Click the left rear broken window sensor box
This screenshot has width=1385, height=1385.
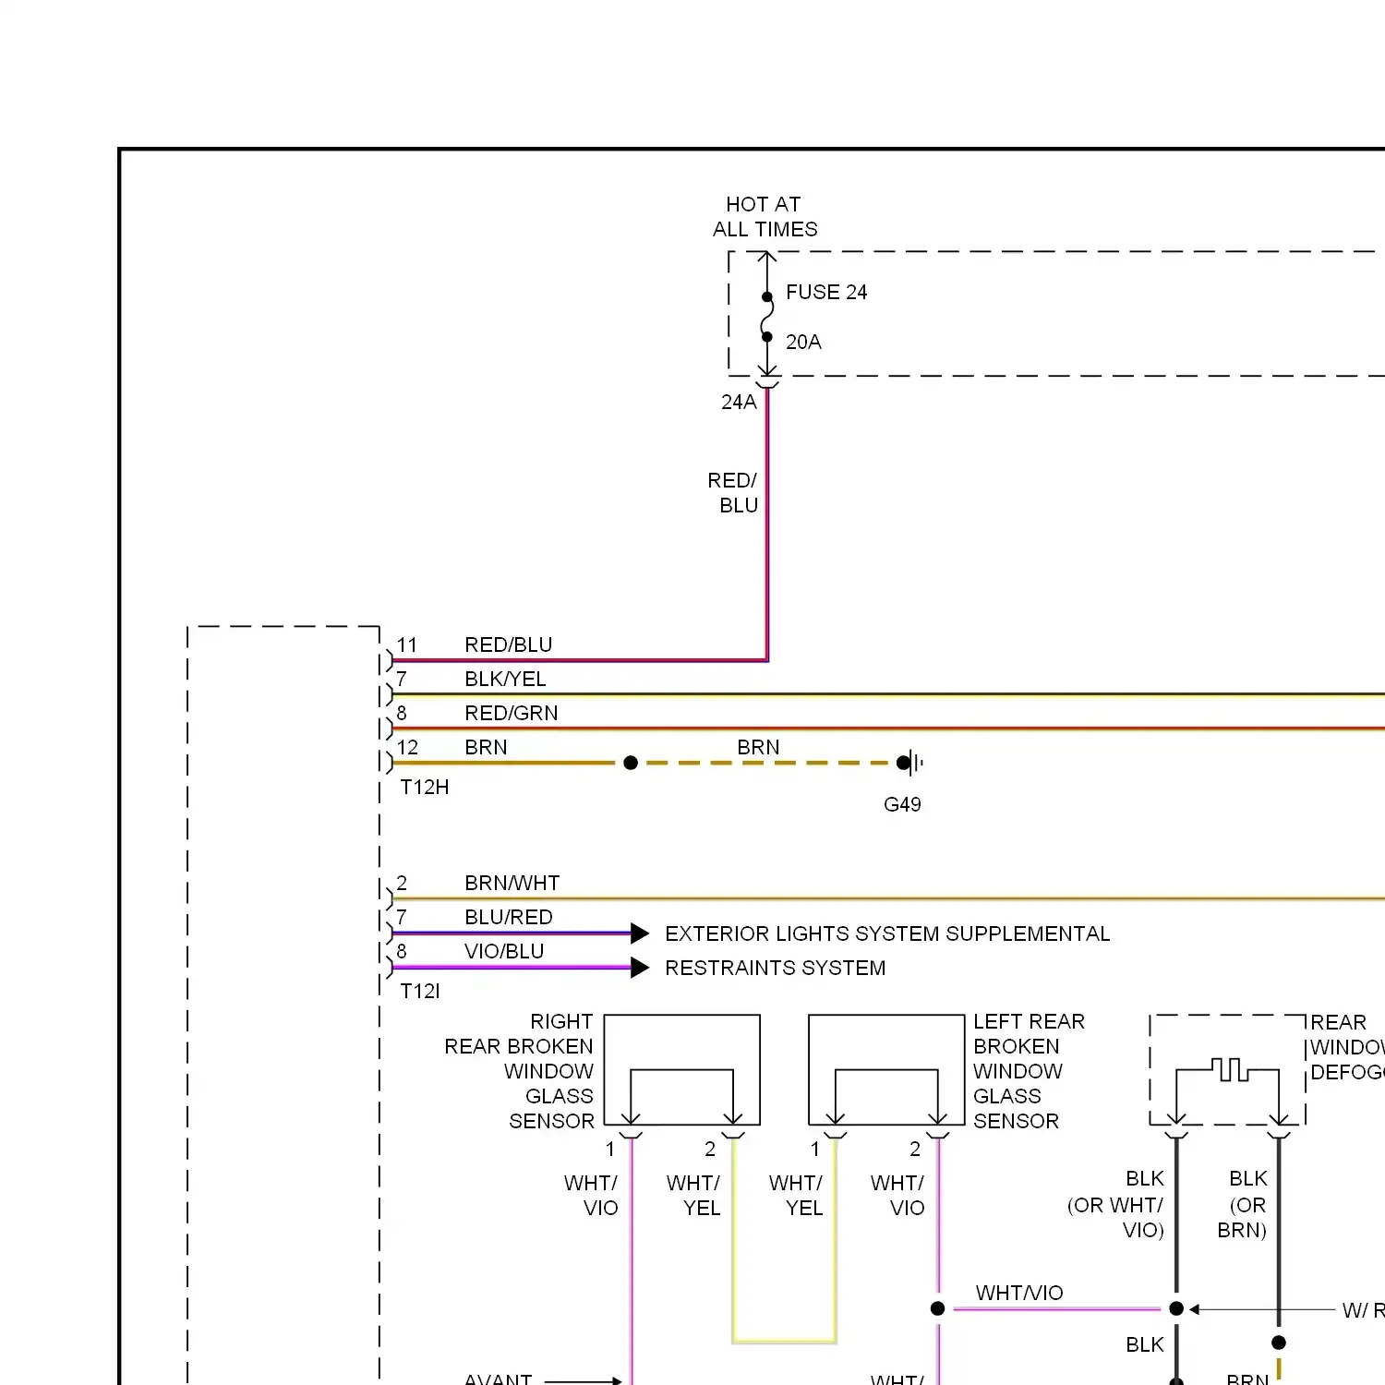click(886, 1070)
